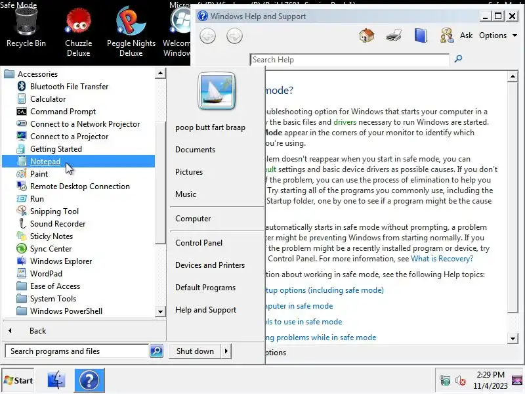Open Documents from Start menu
Viewport: 525px width, 394px height.
pos(195,150)
